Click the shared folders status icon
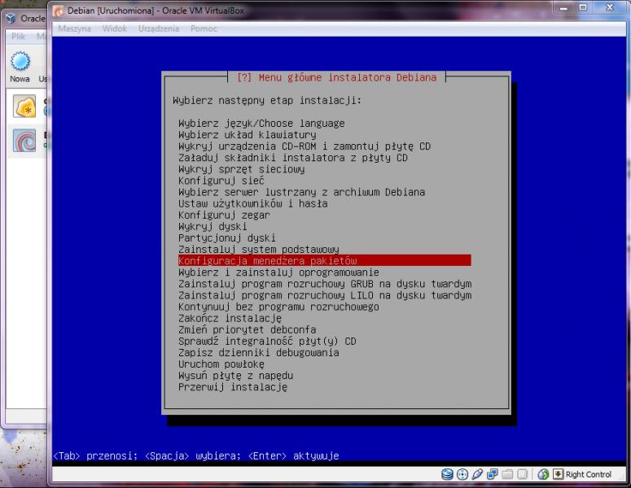The width and height of the screenshot is (631, 488). 508,474
